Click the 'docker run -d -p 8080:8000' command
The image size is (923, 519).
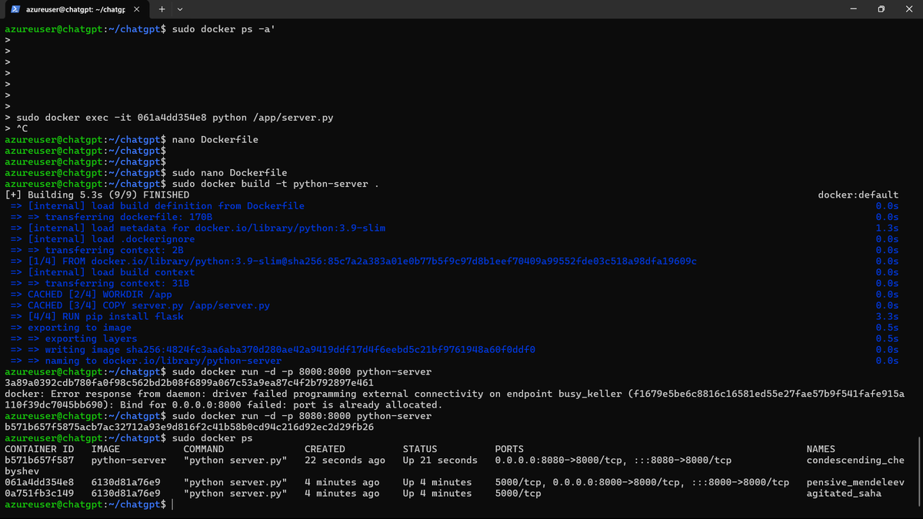tap(302, 416)
